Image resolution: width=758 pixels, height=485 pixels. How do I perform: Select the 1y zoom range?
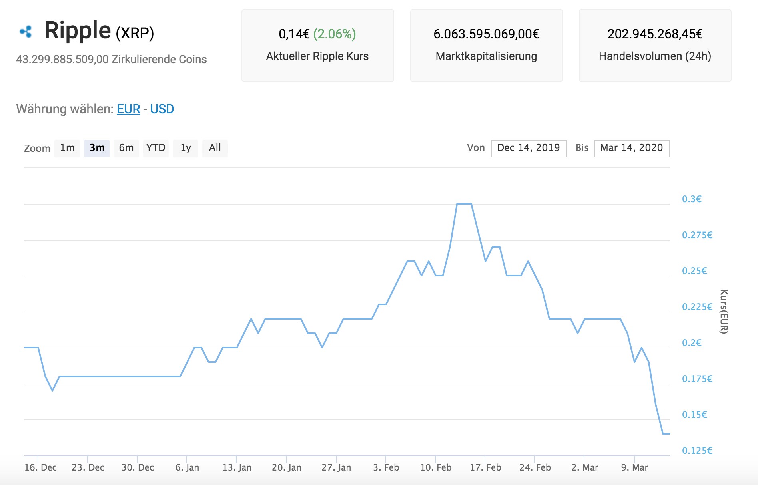(x=186, y=148)
